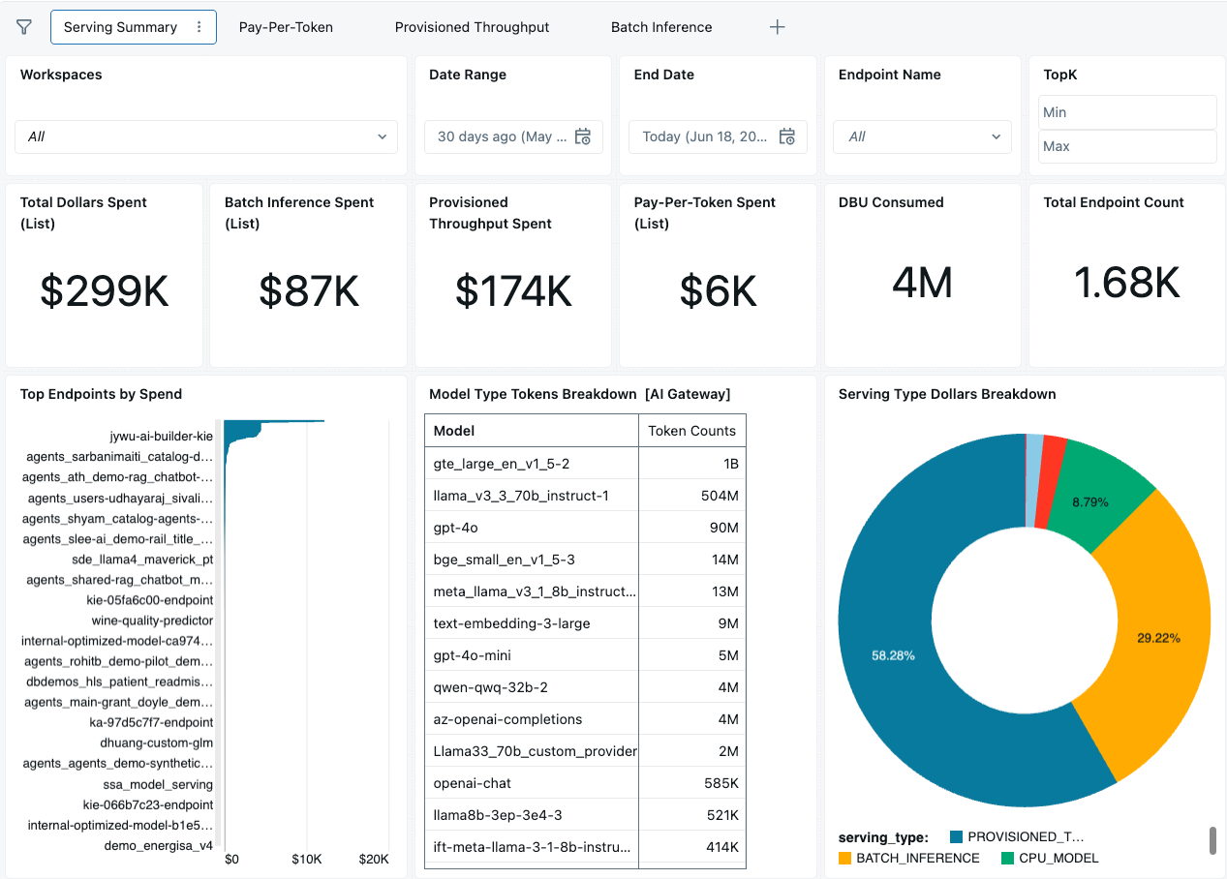This screenshot has width=1227, height=879.
Task: Click the TopK Min input field
Action: [x=1127, y=112]
